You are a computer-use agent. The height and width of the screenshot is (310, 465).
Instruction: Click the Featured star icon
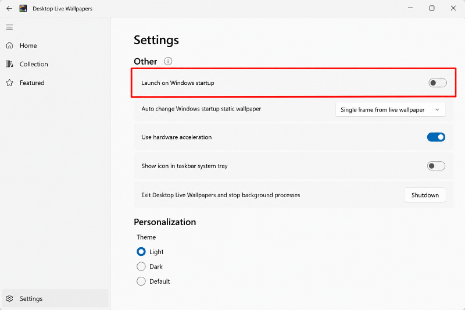(x=9, y=83)
